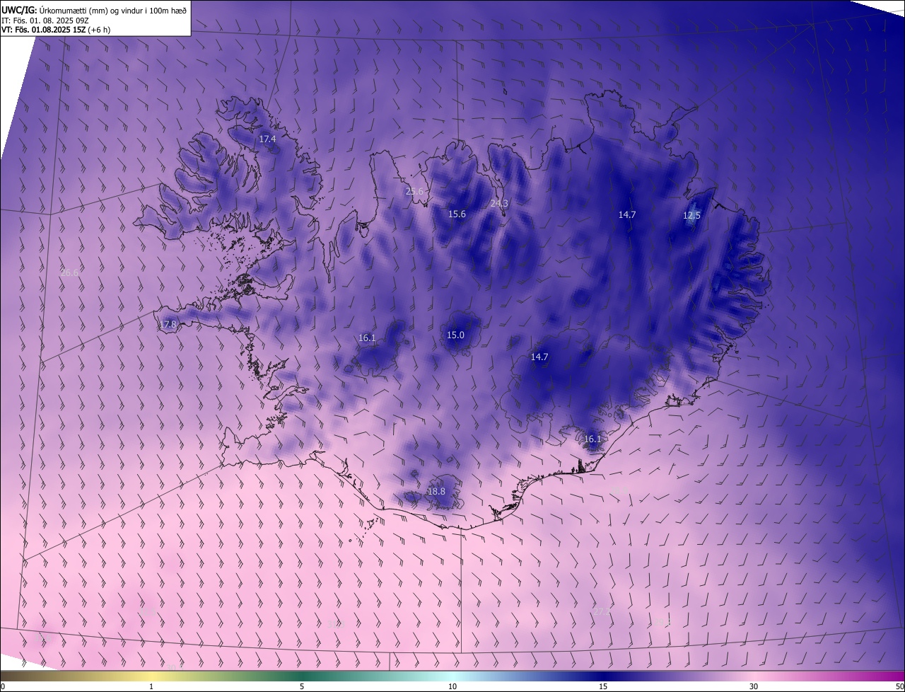
Task: Click the faint 26.6 value over the sea
Action: [70, 272]
